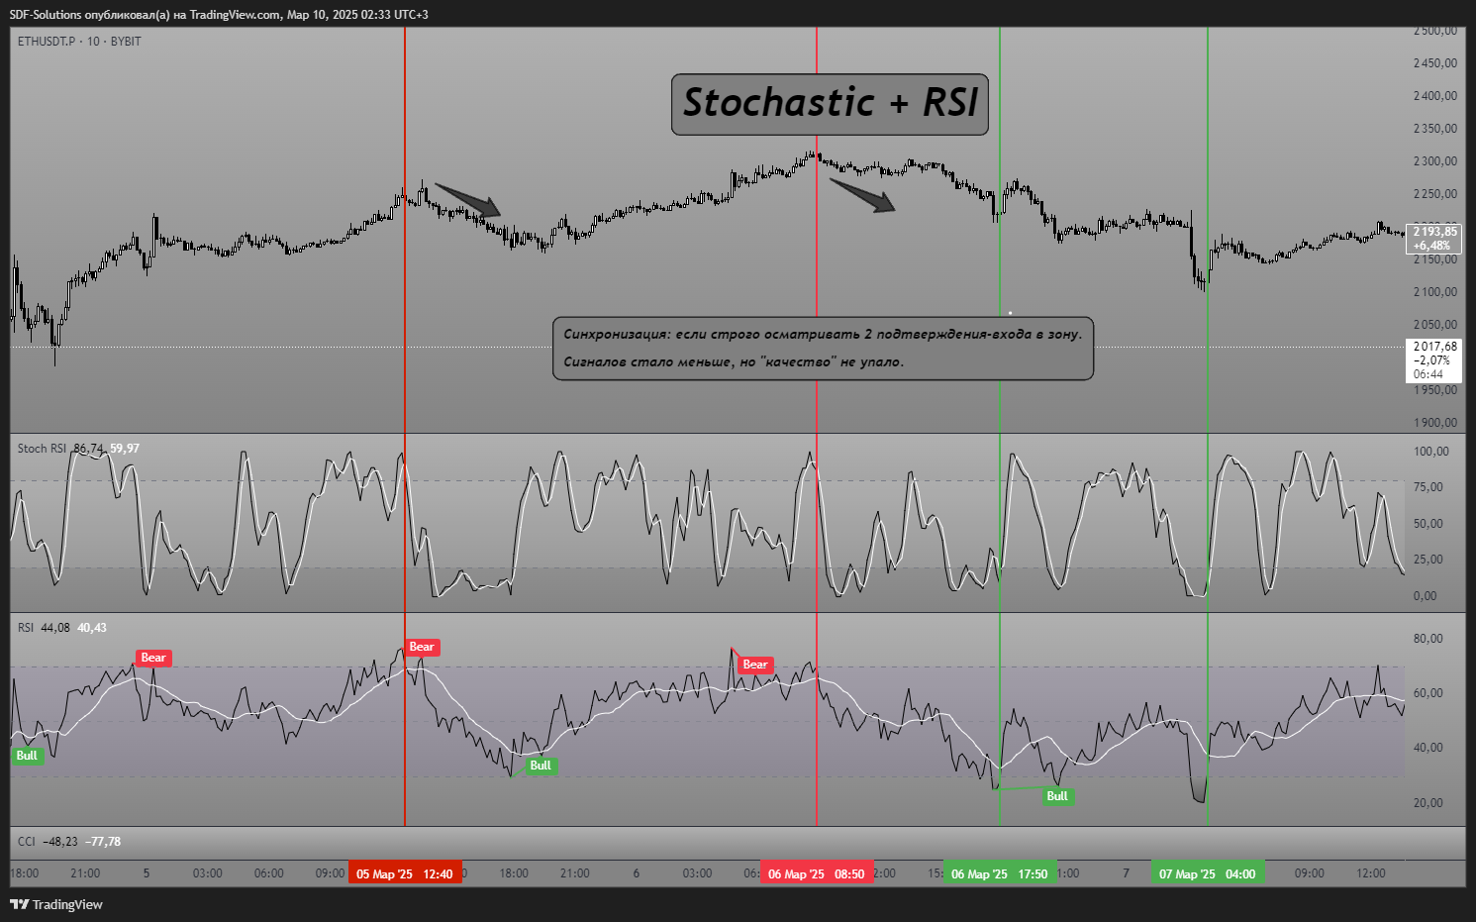The image size is (1476, 922).
Task: Click the 06:00 time axis label
Action: tap(269, 873)
